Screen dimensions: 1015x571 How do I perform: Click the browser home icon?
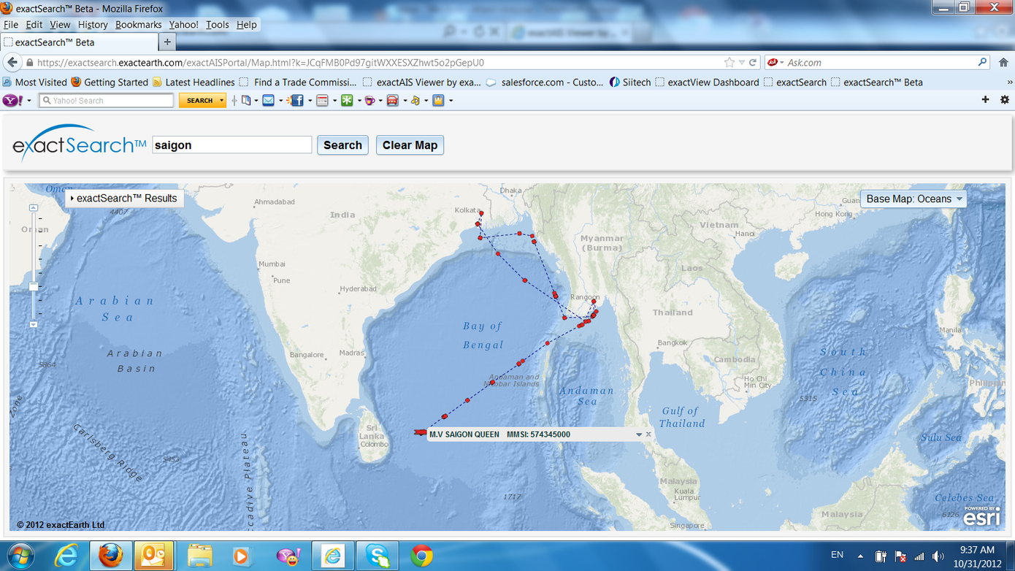point(1004,63)
